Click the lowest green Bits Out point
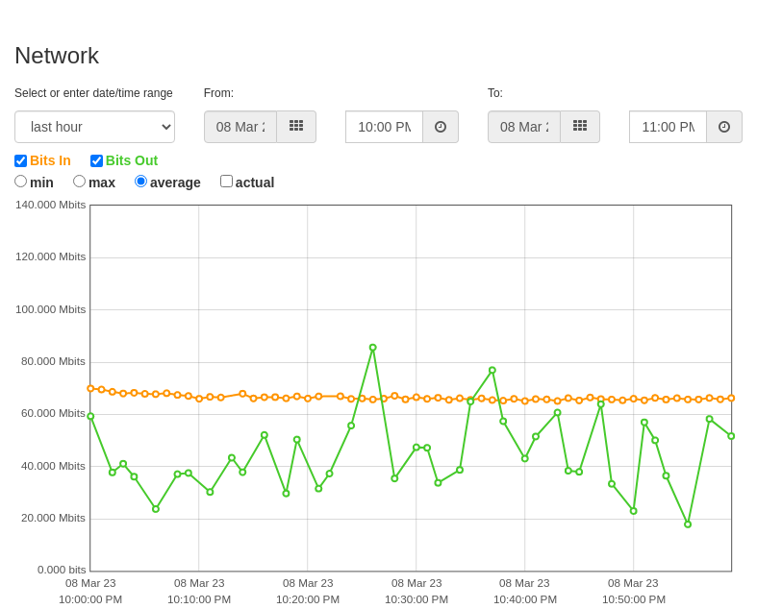The width and height of the screenshot is (757, 609). click(688, 524)
